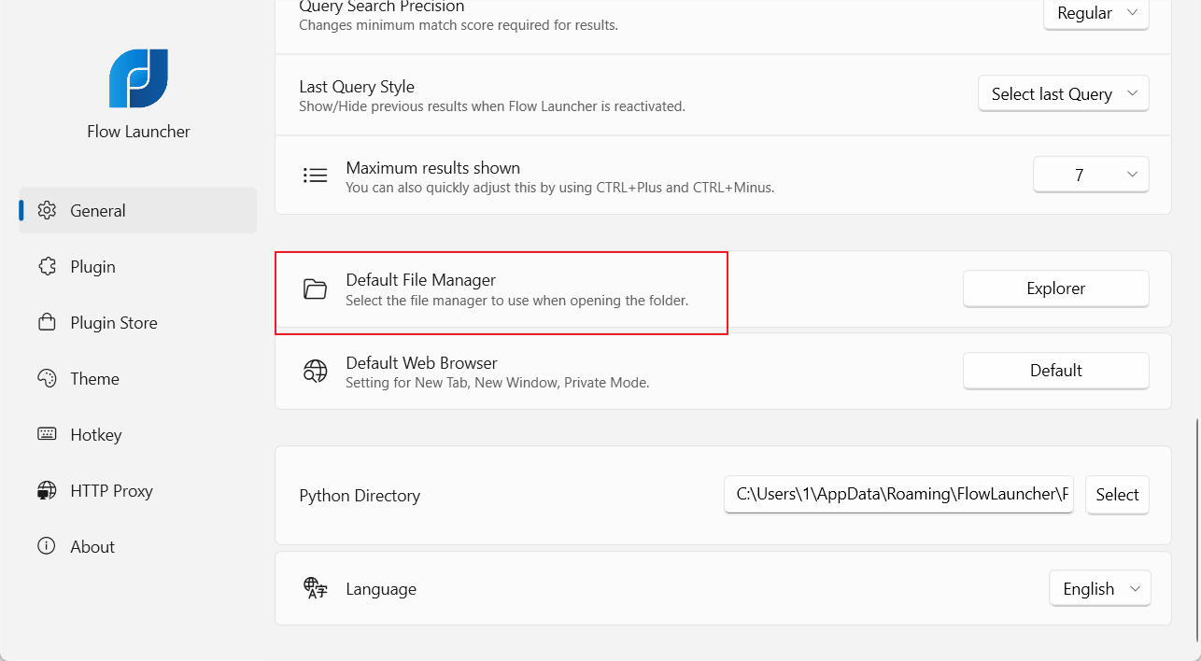Expand the Last Query Style selector

[x=1063, y=93]
